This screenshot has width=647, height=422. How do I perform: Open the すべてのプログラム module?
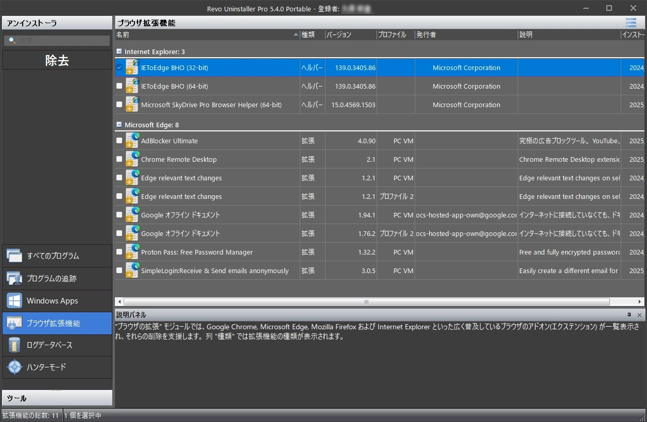57,256
